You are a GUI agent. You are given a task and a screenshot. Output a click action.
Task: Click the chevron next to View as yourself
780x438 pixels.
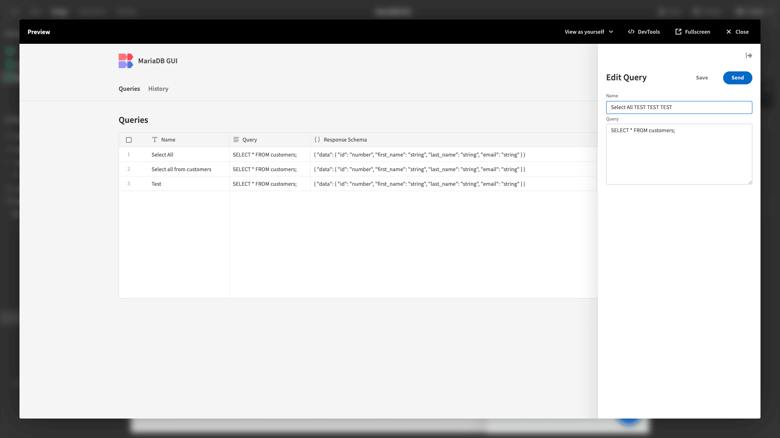coord(611,32)
